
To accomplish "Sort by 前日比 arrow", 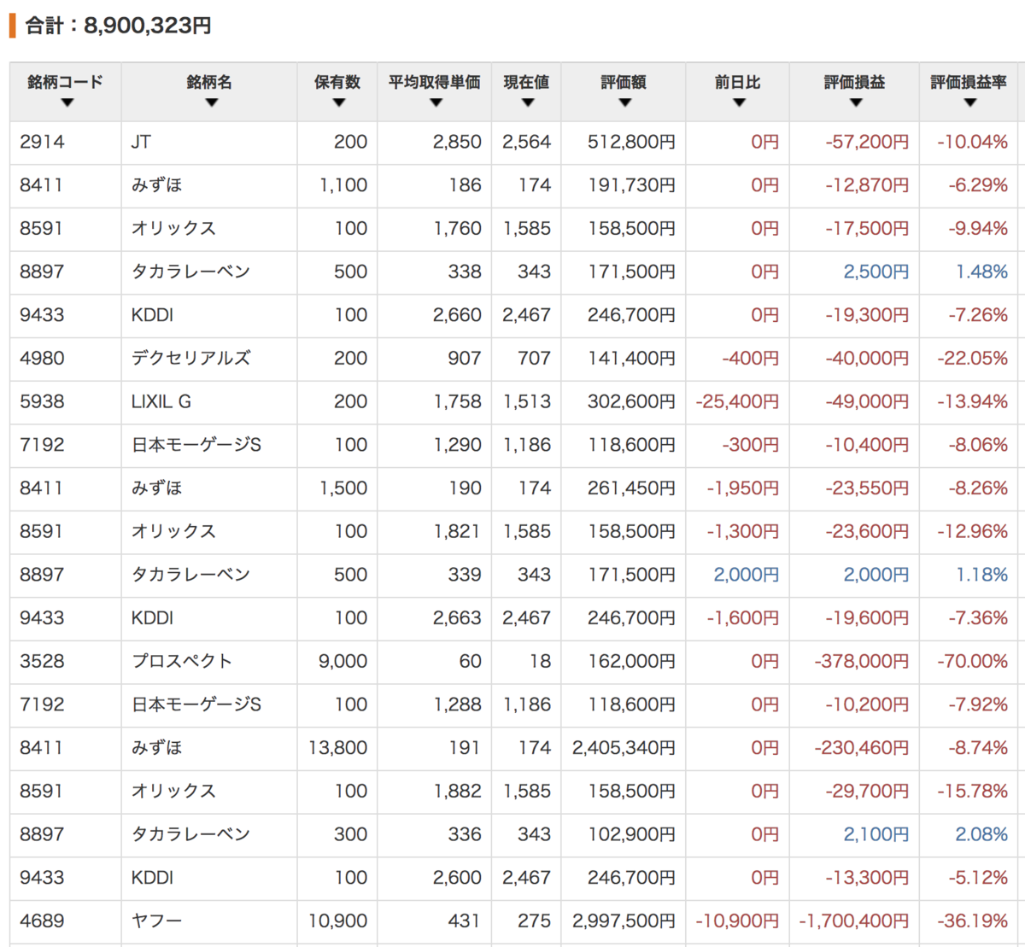I will 739,103.
